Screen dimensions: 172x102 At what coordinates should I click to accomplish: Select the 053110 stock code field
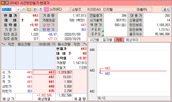(9, 9)
